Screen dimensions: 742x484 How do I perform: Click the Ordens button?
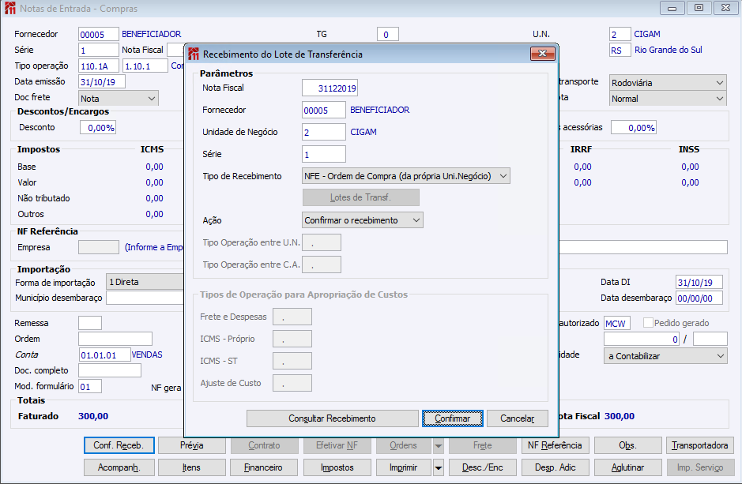pos(403,445)
